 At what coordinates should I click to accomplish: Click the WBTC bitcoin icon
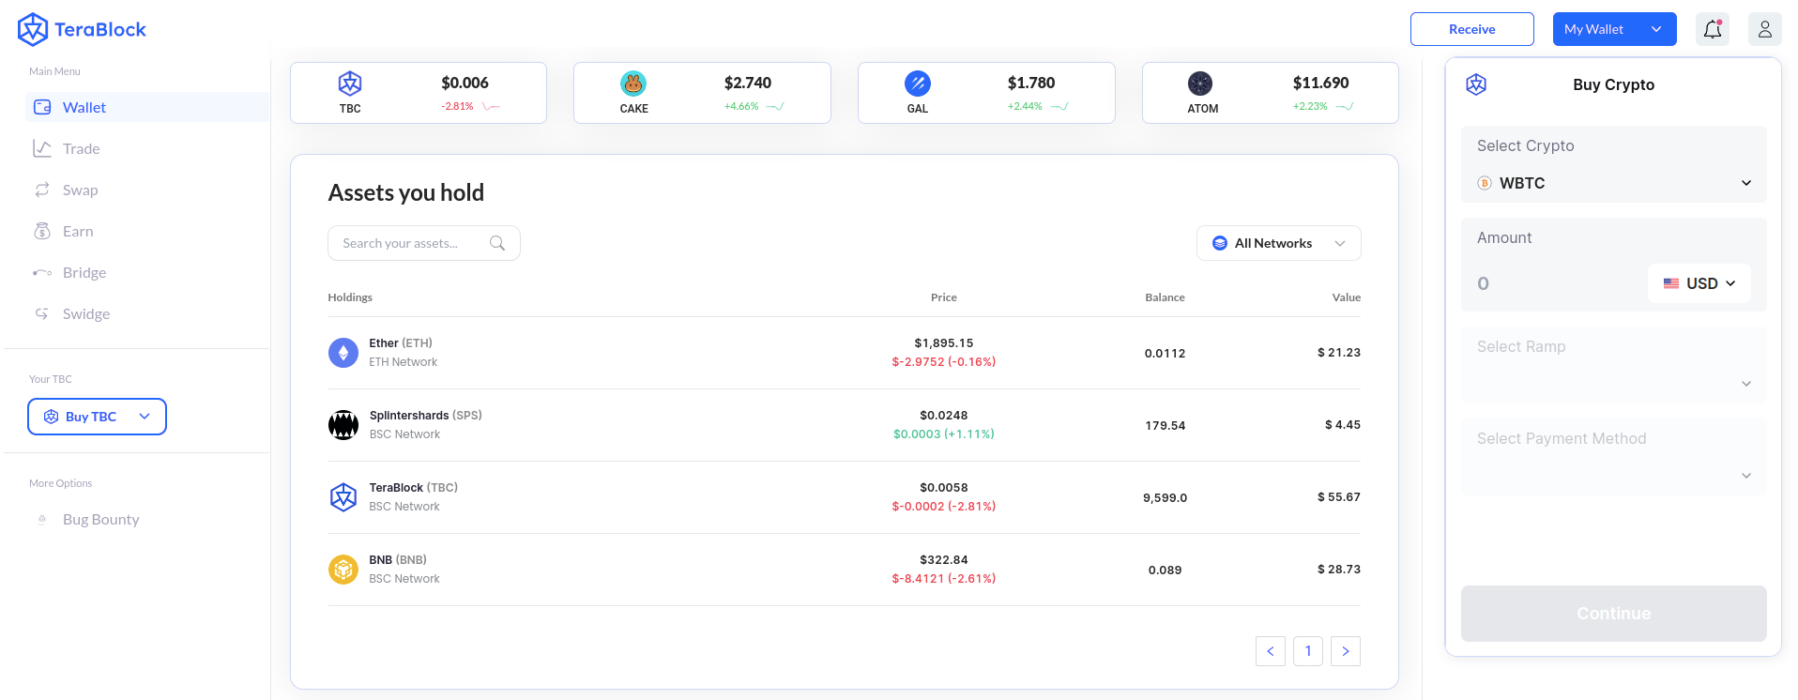click(x=1485, y=183)
